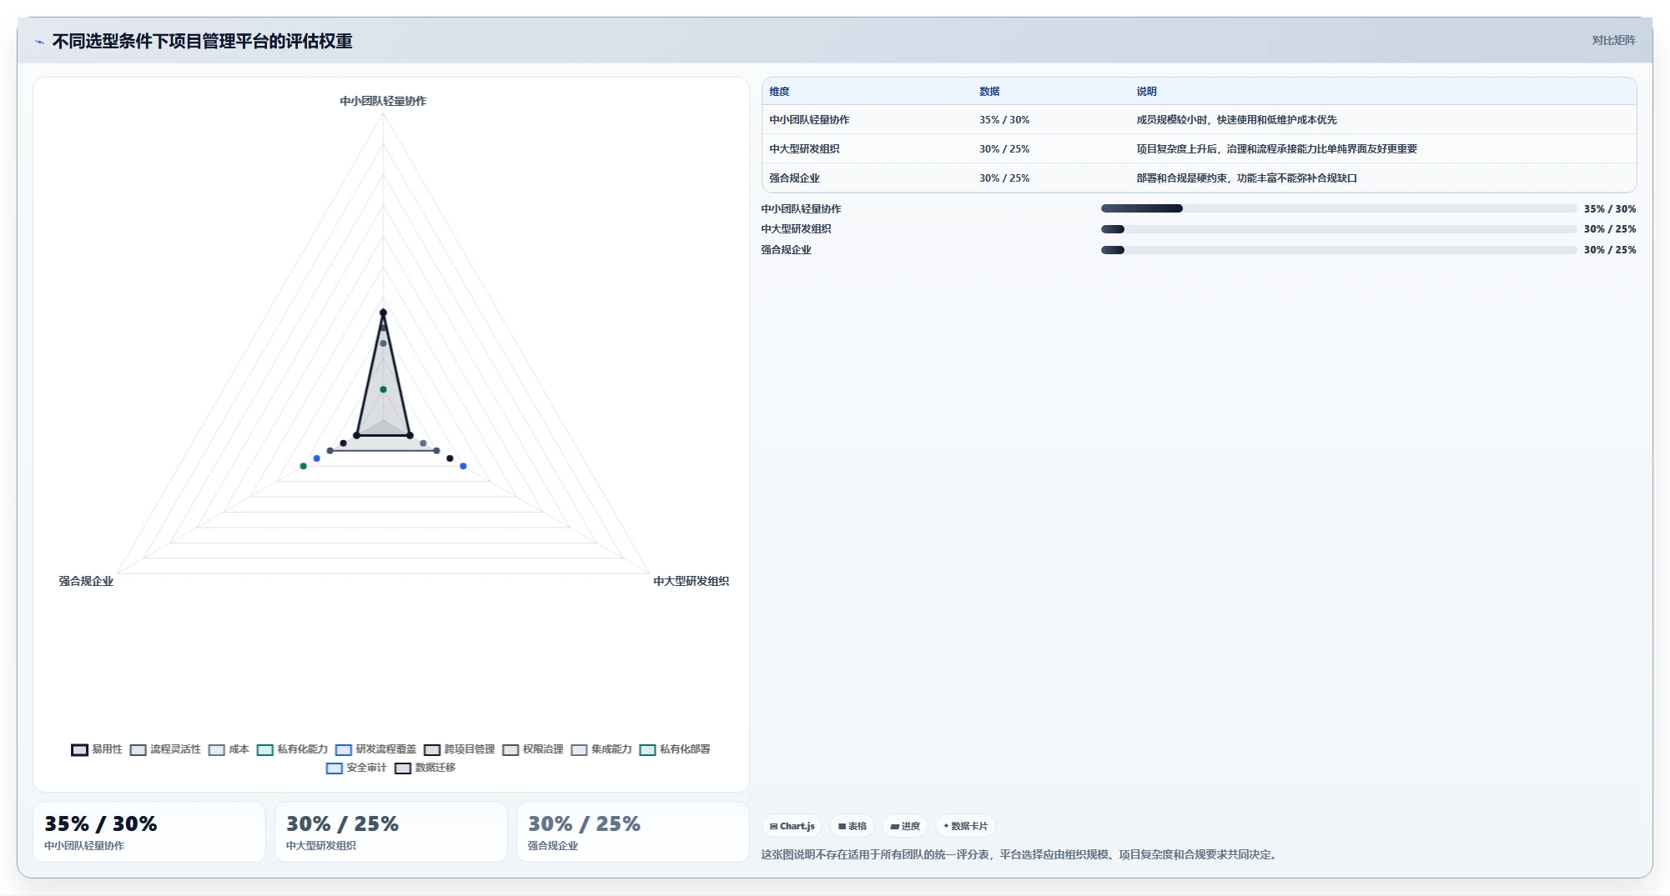Toggle the 数据迁移 legend series

pos(425,768)
